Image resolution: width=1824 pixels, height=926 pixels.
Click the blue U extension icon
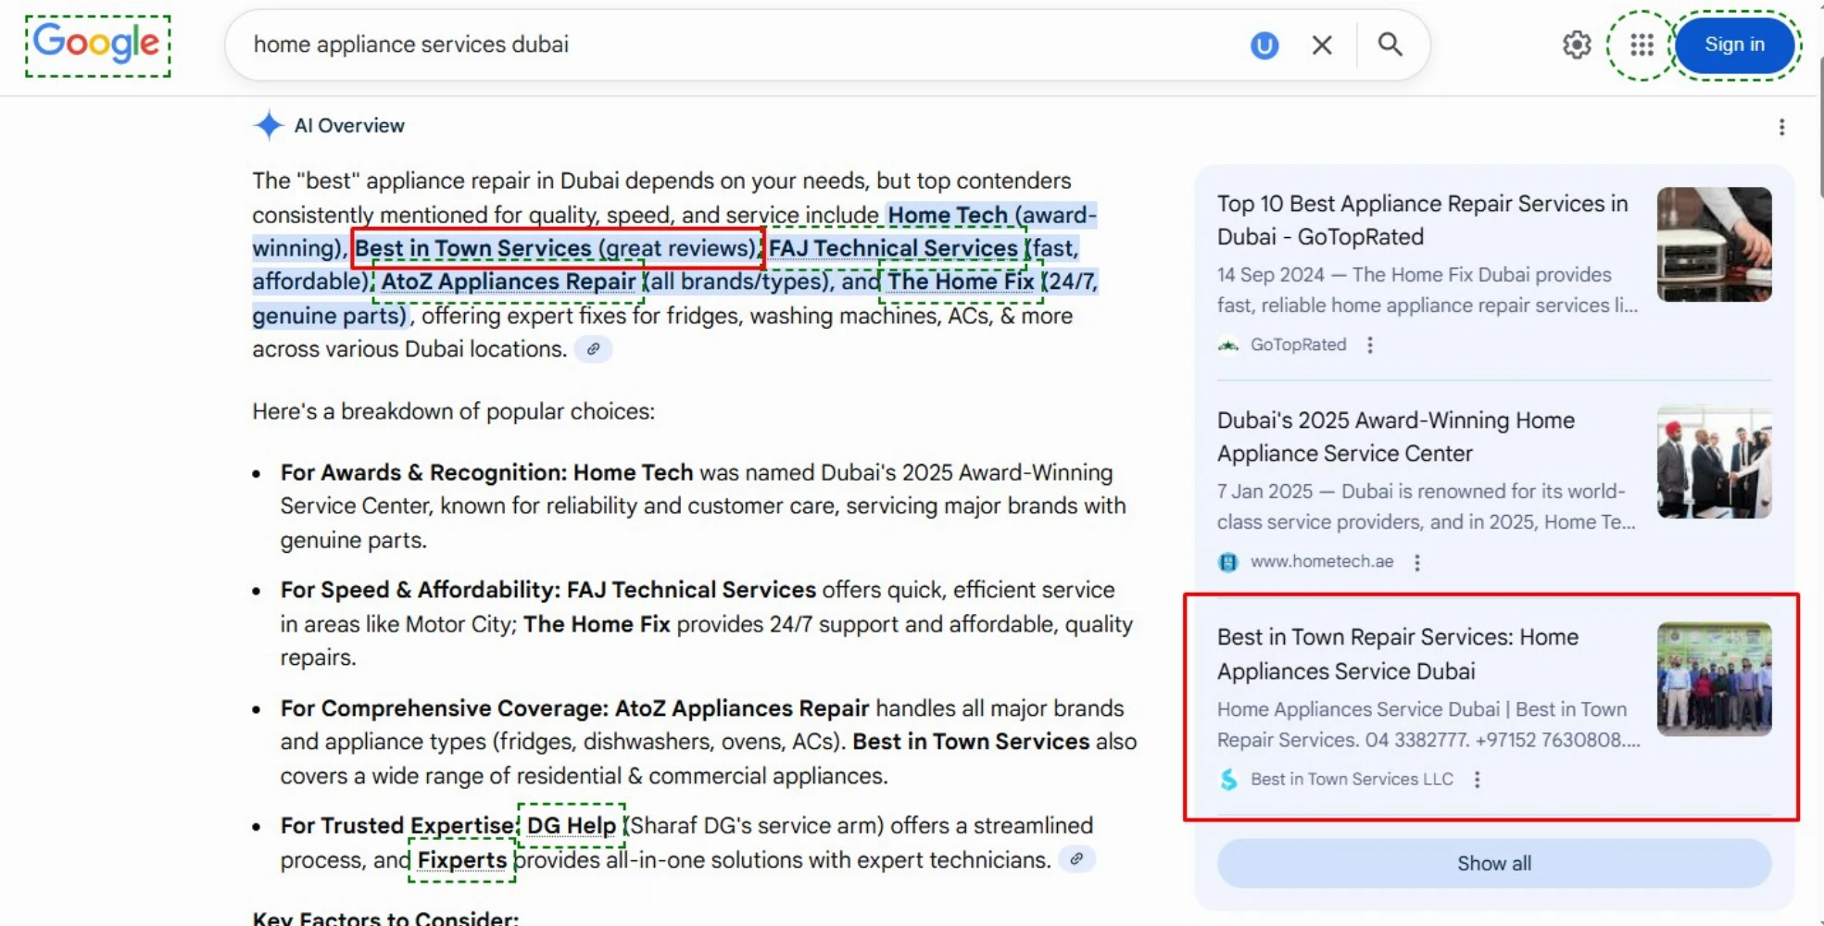(1264, 44)
